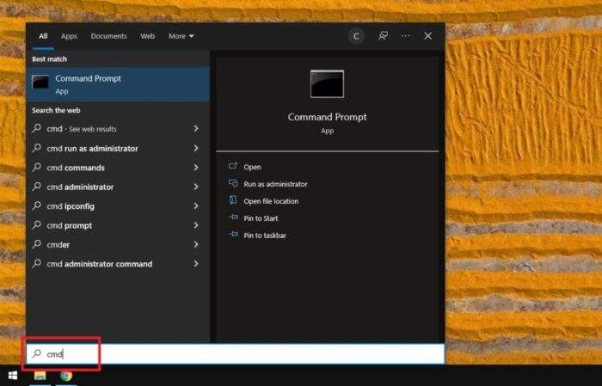Viewport: 602px width, 386px height.
Task: Click the account avatar labeled C
Action: click(x=356, y=36)
